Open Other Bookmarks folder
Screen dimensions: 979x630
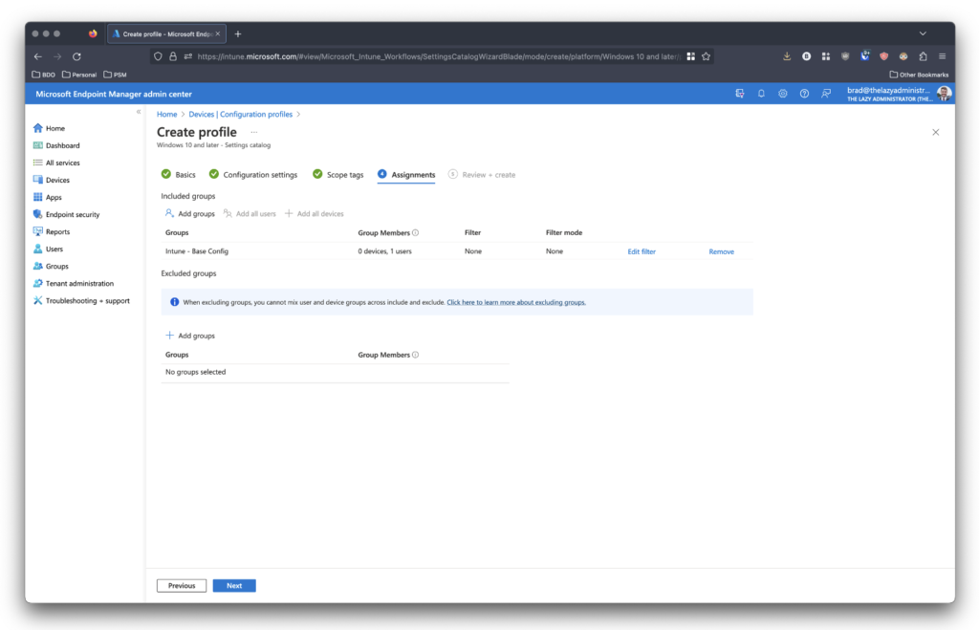coord(919,75)
